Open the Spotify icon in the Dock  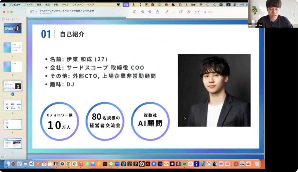[185, 164]
